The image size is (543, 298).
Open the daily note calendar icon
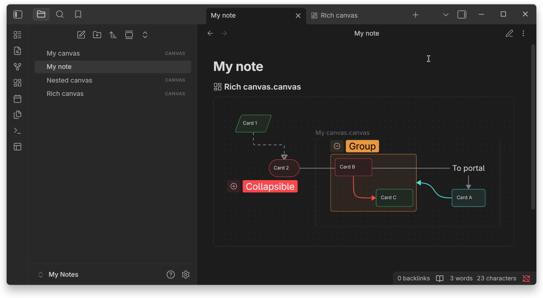[x=18, y=99]
